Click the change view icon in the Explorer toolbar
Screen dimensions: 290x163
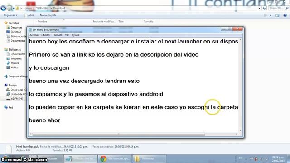tap(266, 15)
